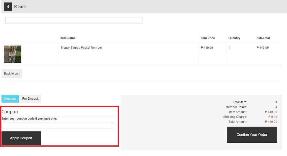
Task: Open the Trendy Stripes Pocket Romper thumbnail
Action: point(13,54)
